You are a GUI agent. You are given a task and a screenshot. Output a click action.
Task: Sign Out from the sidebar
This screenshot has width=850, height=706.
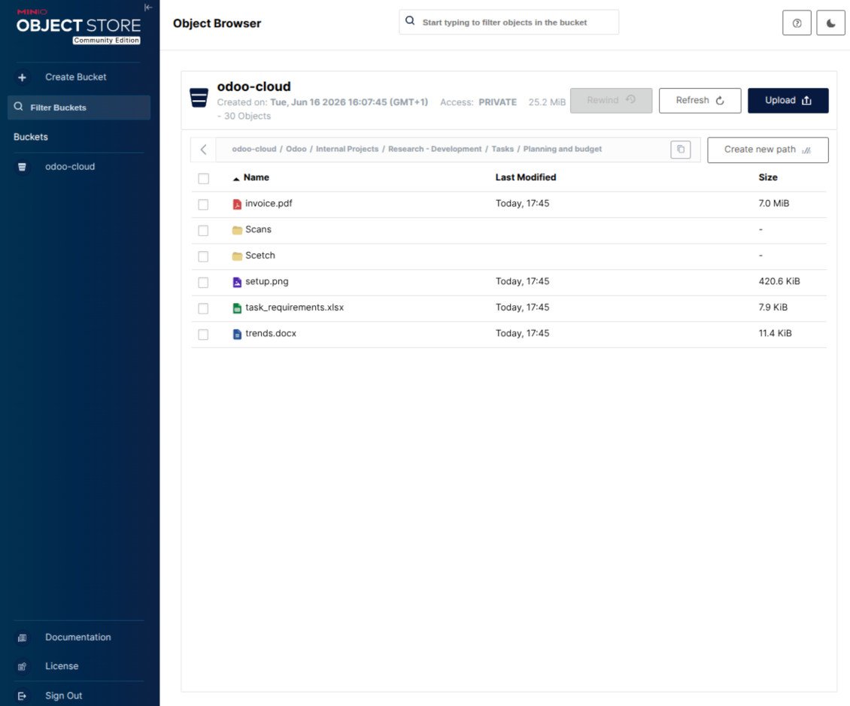[63, 695]
